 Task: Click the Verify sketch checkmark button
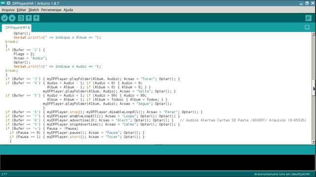click(4, 18)
